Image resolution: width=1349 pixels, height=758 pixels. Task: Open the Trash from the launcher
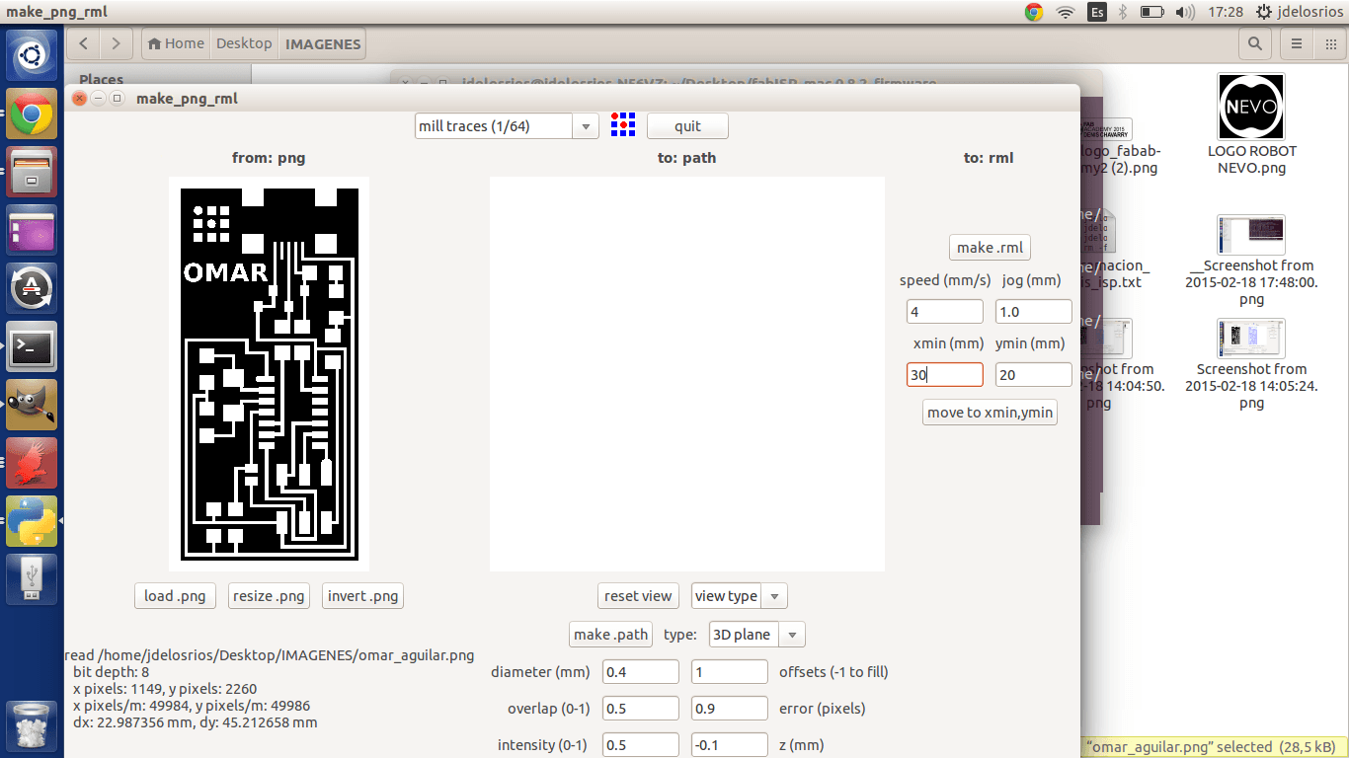[x=32, y=725]
